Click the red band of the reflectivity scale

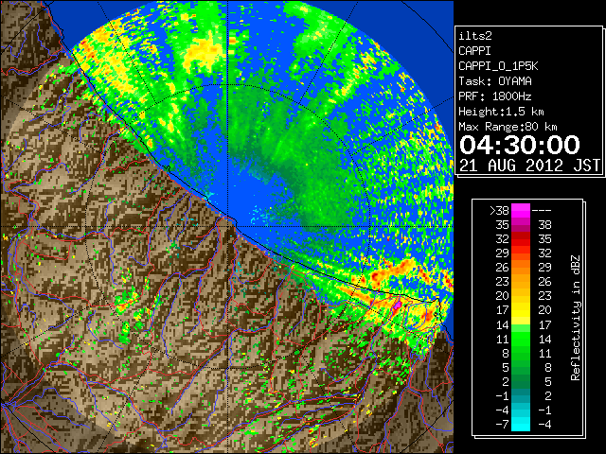click(x=521, y=239)
